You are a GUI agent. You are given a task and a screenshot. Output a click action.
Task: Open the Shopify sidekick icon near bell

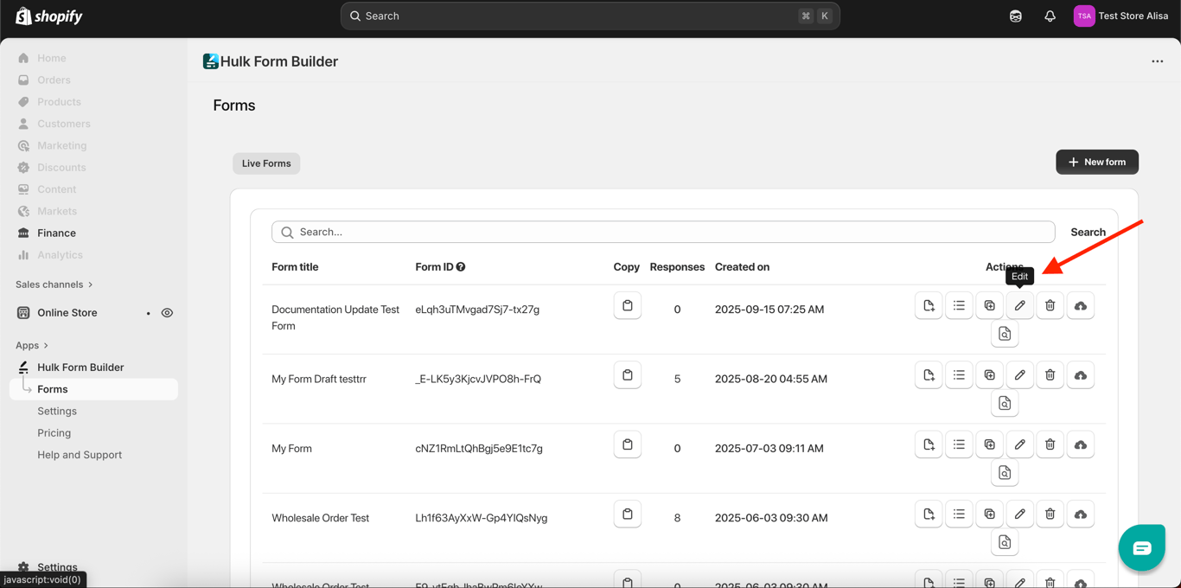pos(1016,16)
